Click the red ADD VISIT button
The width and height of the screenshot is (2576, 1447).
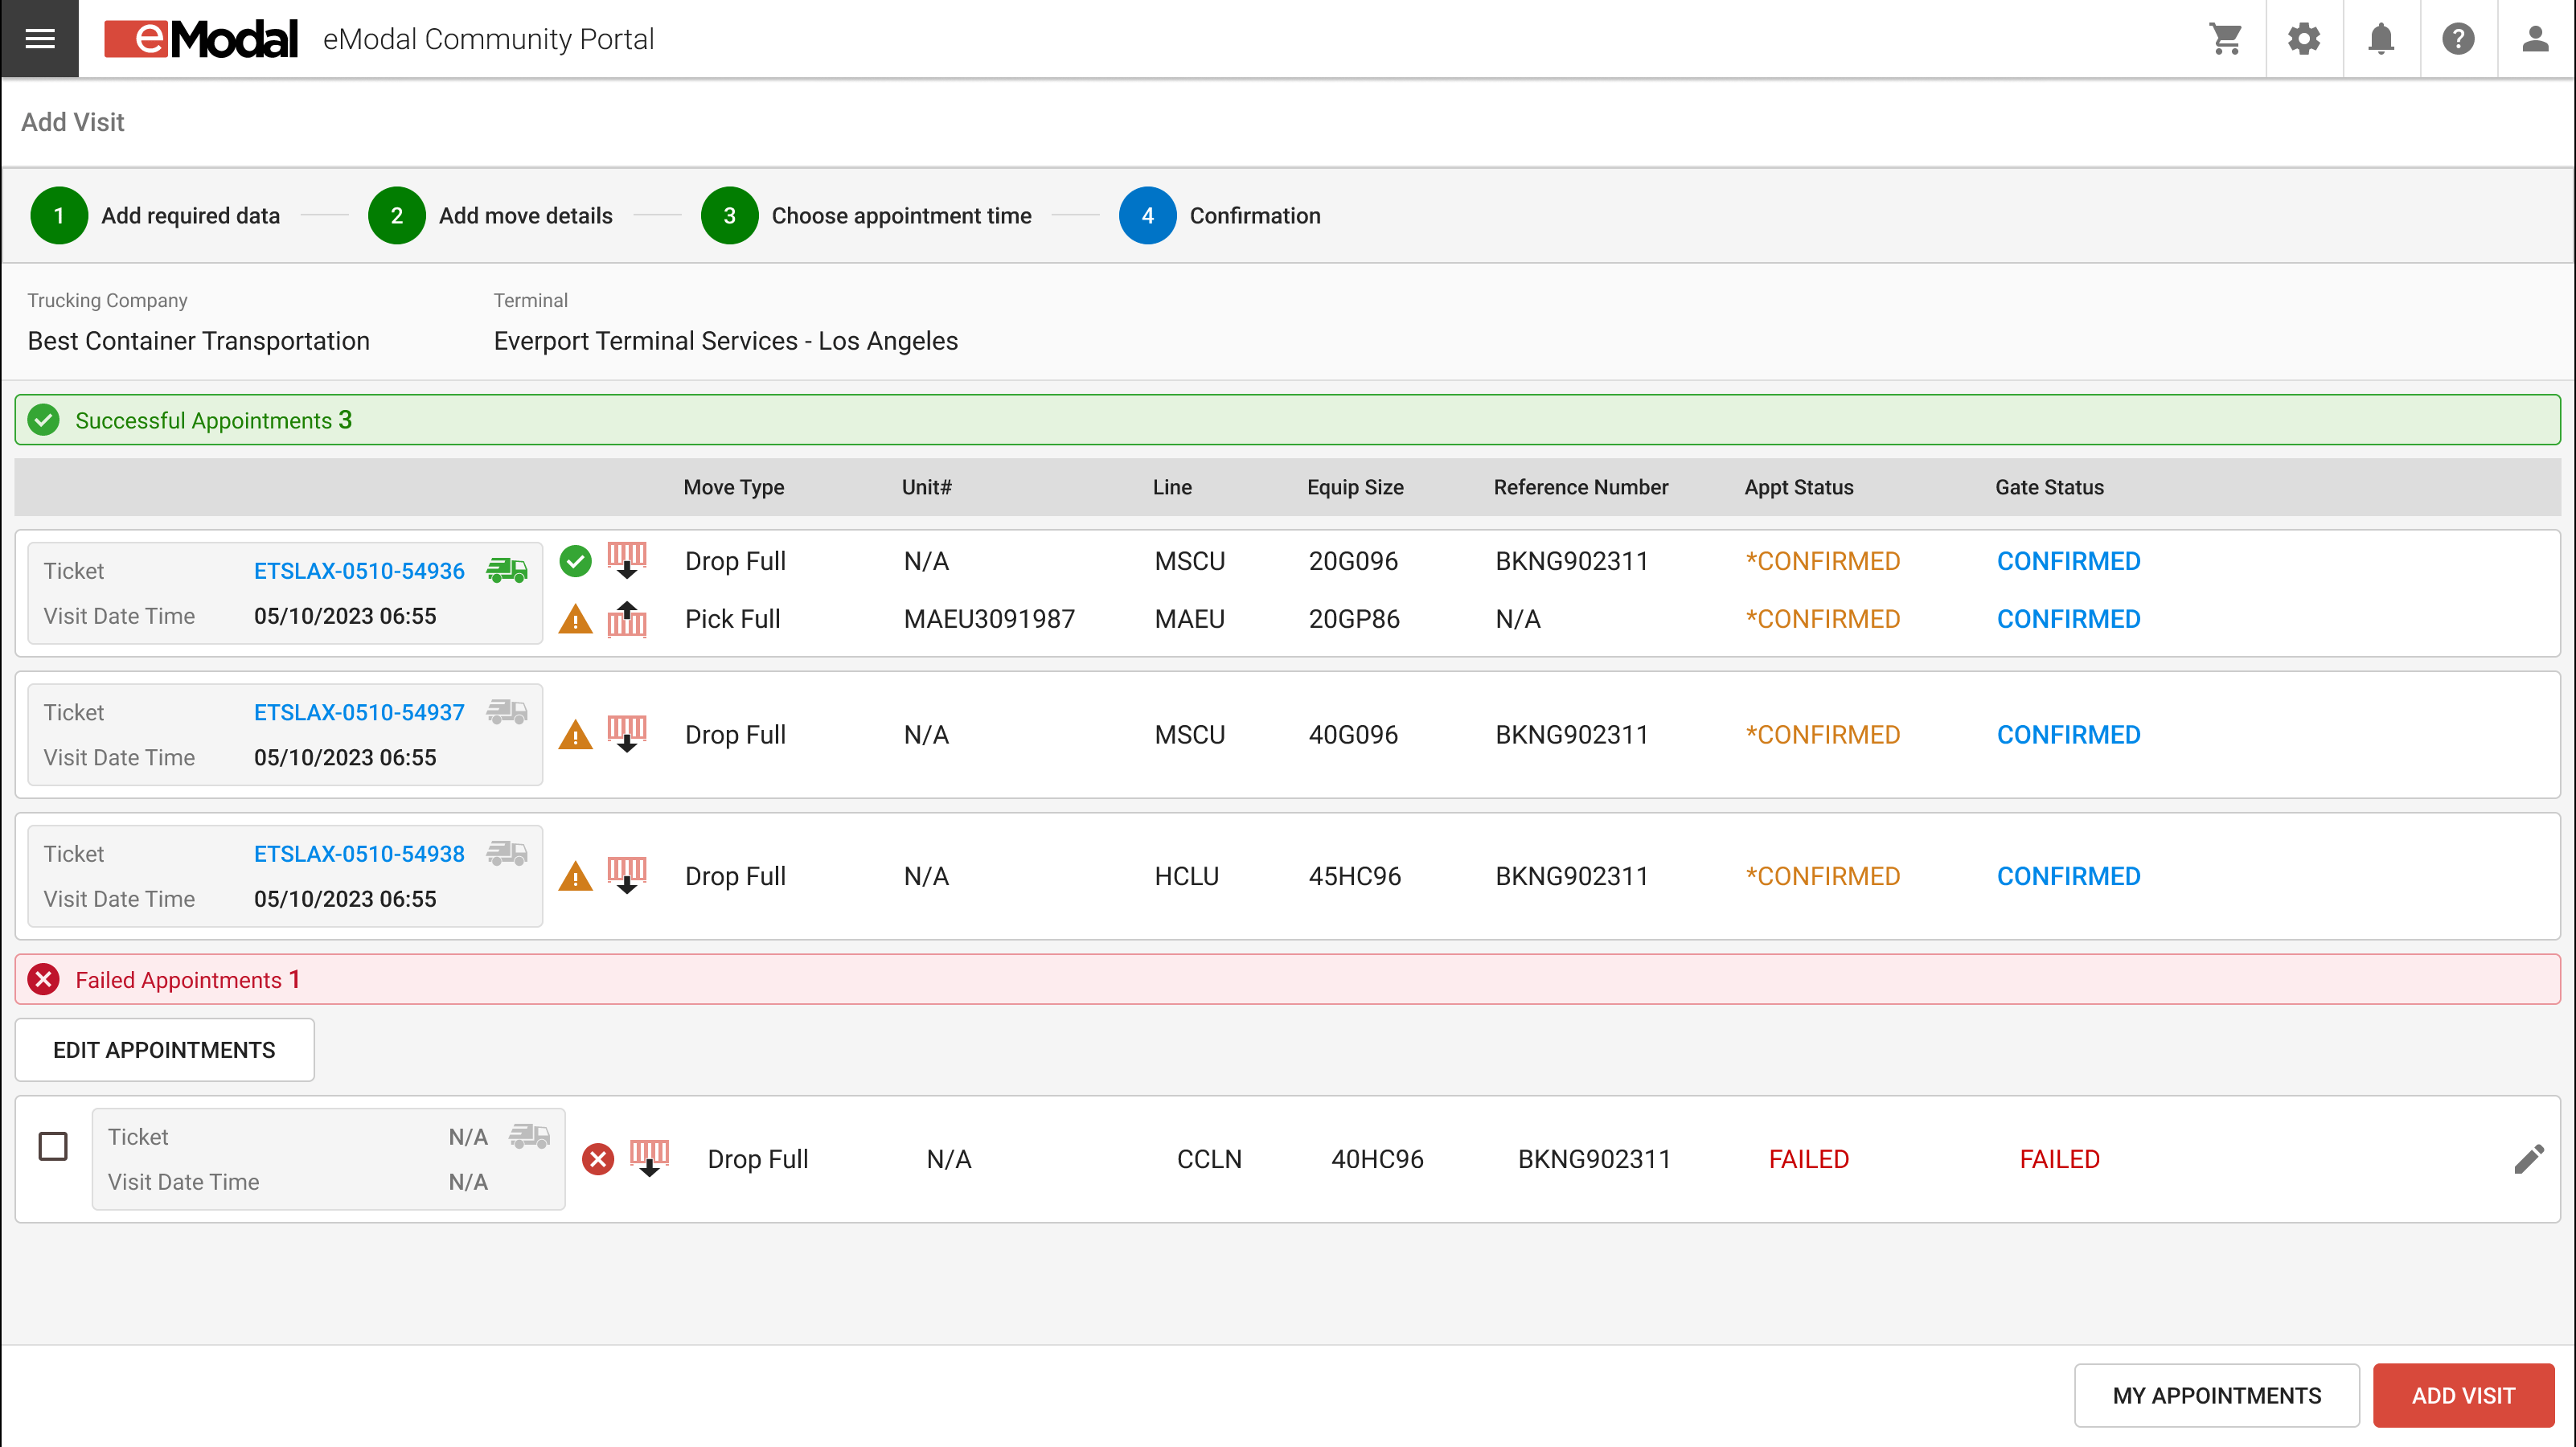2462,1395
